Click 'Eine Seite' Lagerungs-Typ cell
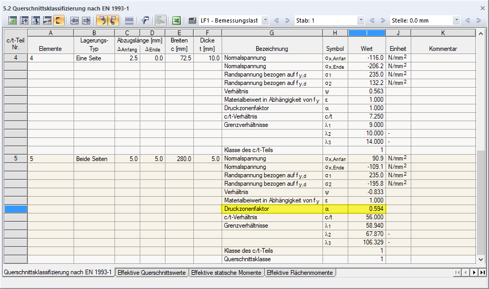Image resolution: width=489 pixels, height=289 pixels. click(94, 58)
